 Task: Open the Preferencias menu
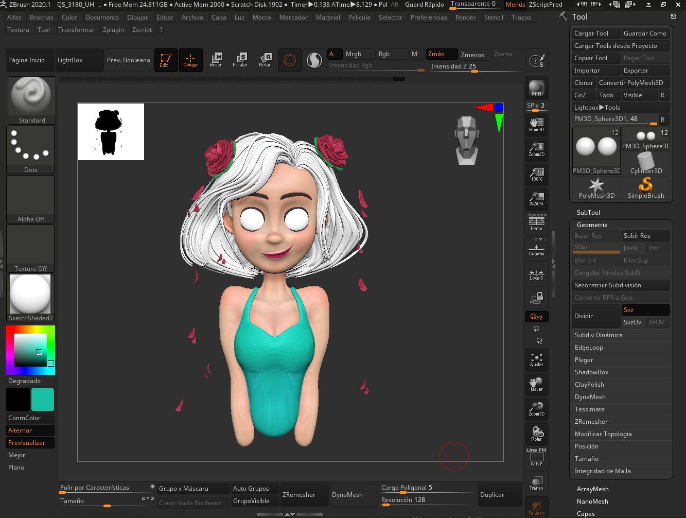429,18
